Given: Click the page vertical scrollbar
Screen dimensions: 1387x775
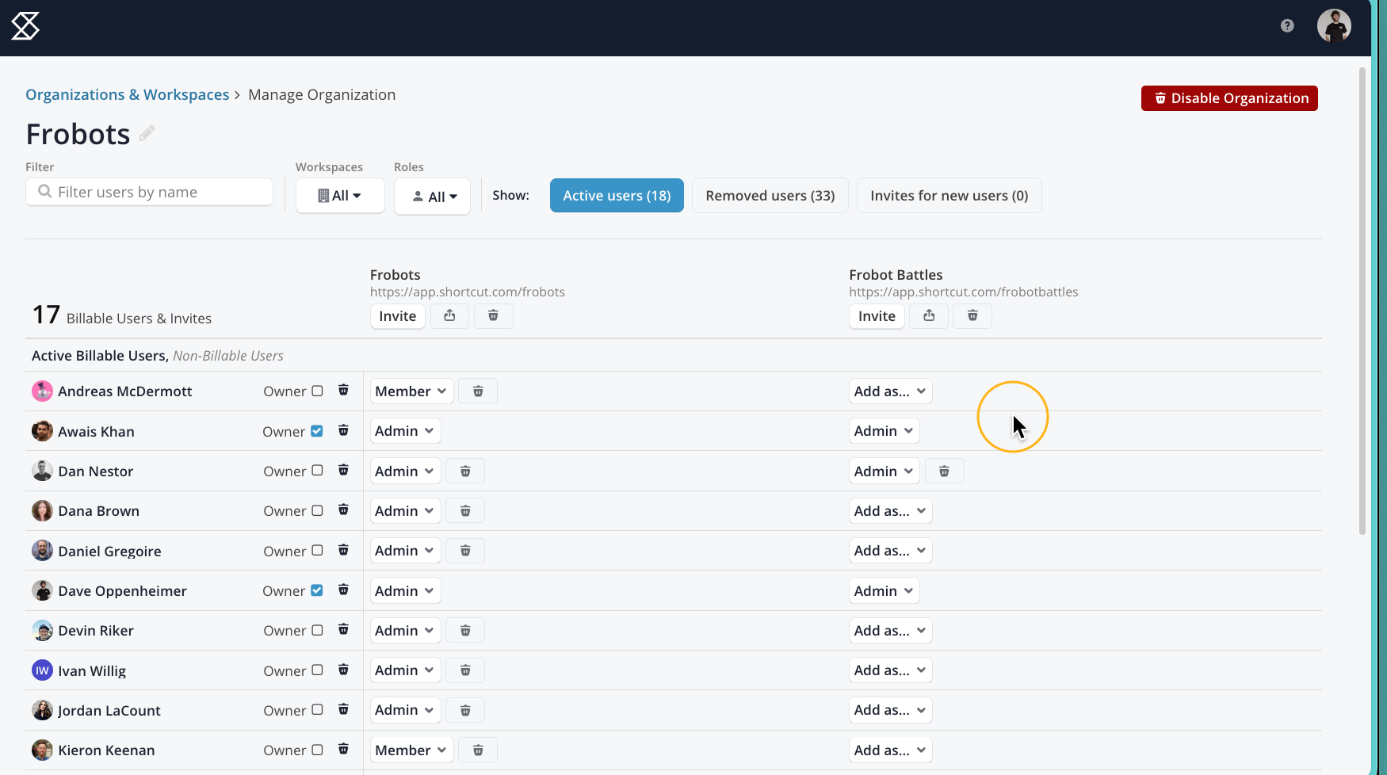Looking at the screenshot, I should (1362, 301).
